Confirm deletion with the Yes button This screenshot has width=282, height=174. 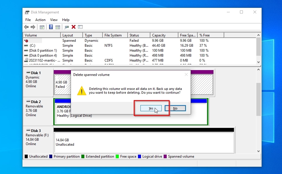[151, 108]
